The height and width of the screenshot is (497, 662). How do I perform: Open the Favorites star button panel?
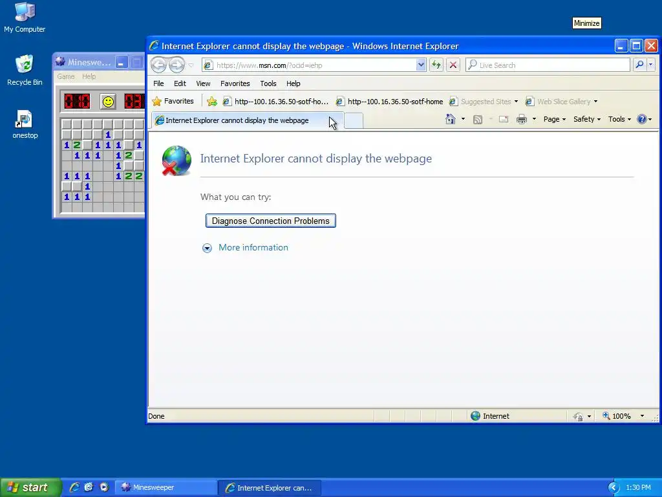pyautogui.click(x=173, y=102)
